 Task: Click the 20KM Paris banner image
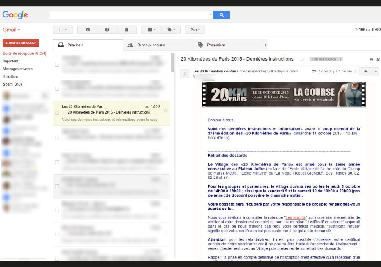[x=284, y=95]
